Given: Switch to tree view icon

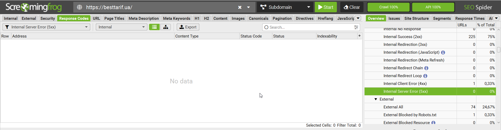Looking at the screenshot, I should point(165,27).
